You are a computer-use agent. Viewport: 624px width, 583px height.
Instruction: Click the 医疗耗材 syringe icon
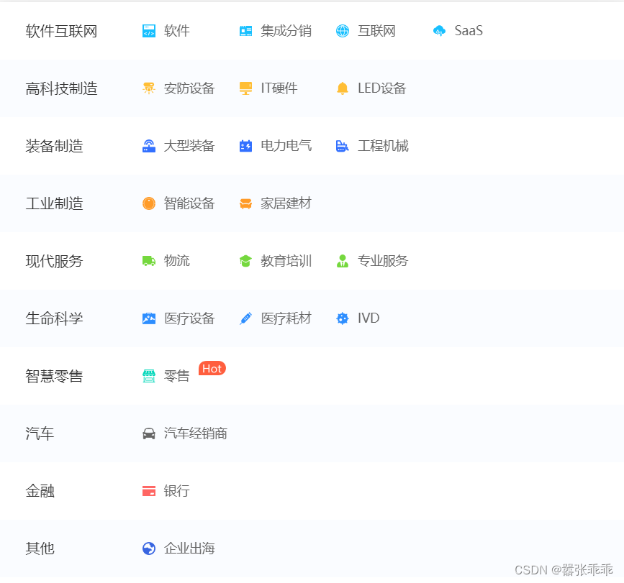click(245, 318)
